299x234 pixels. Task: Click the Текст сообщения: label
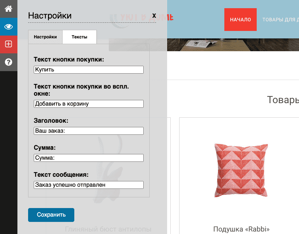pyautogui.click(x=61, y=175)
